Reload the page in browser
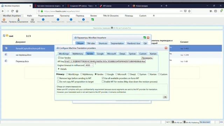The width and height of the screenshot is (224, 126). click(13, 11)
